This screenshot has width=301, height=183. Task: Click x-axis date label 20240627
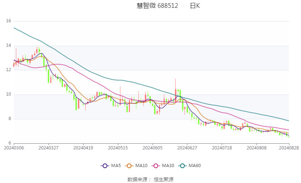pyautogui.click(x=187, y=148)
